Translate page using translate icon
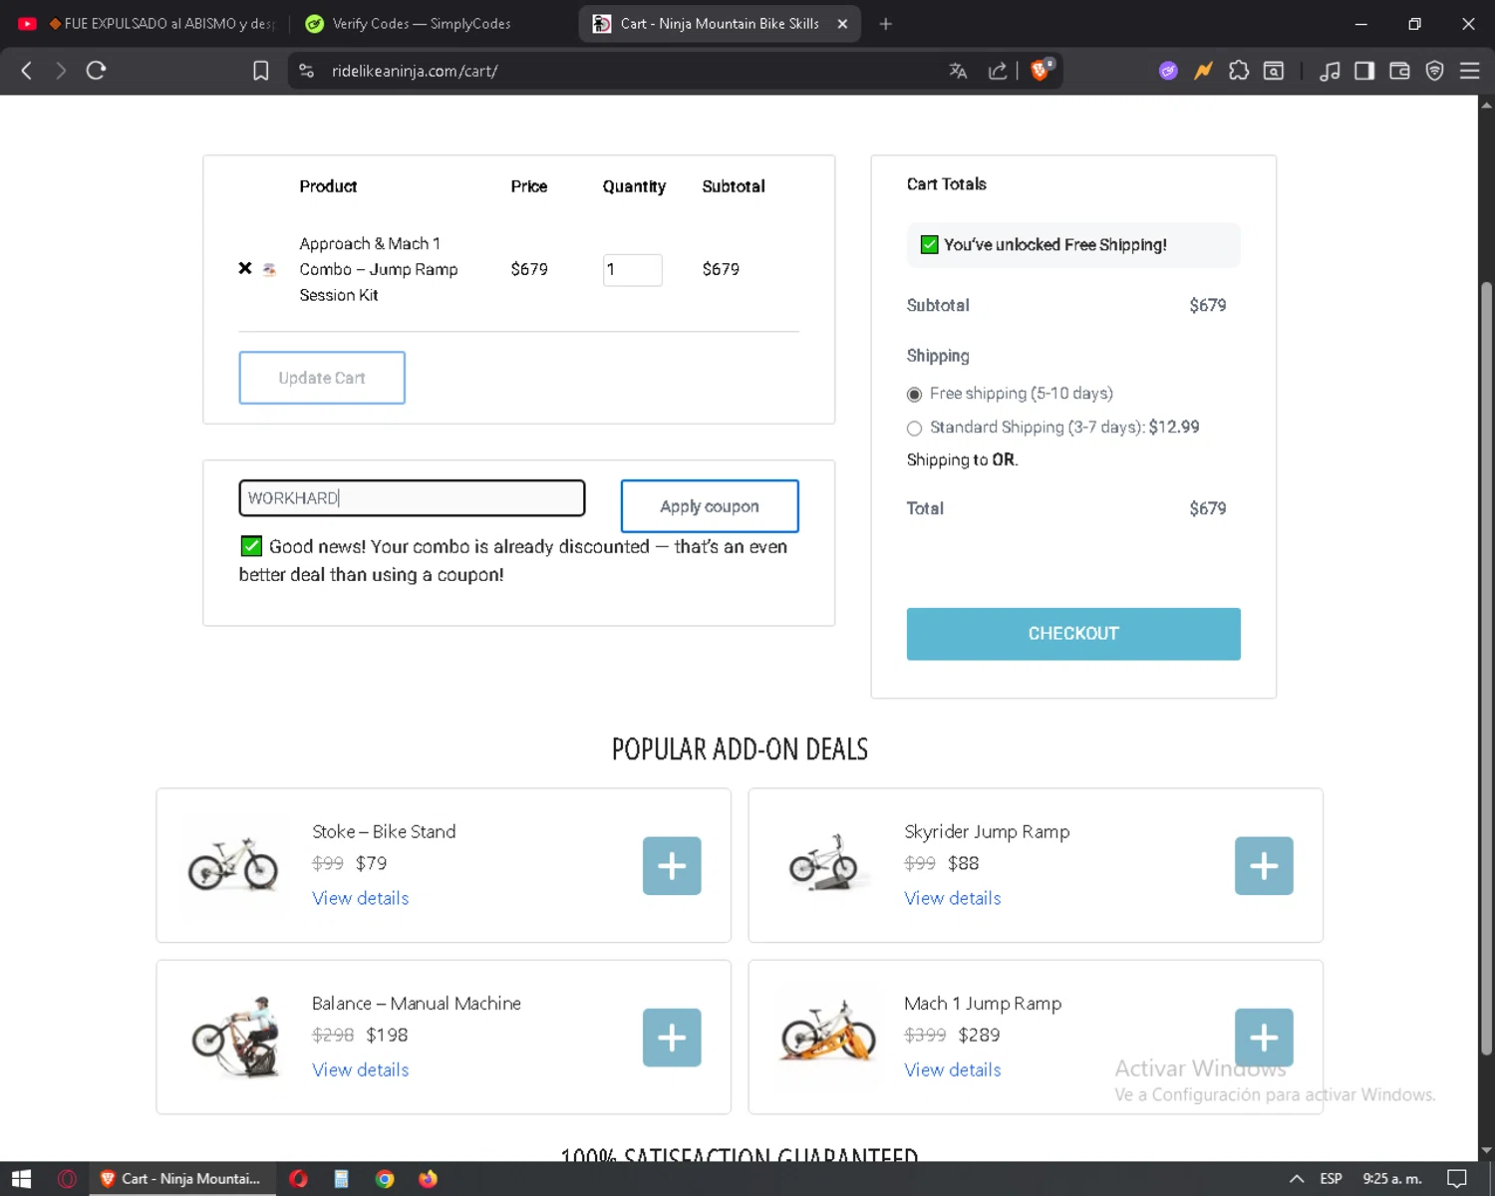 point(958,71)
